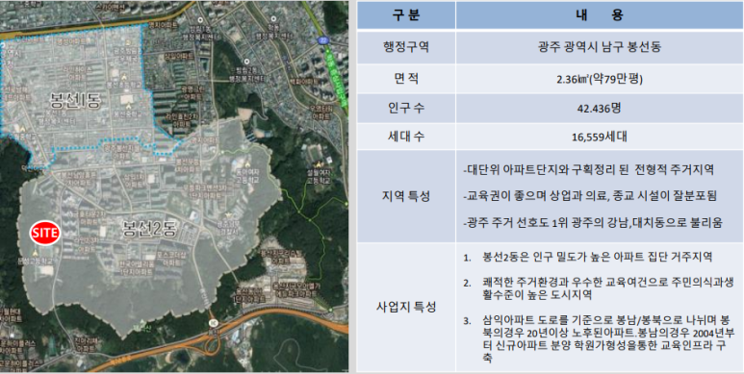Click the 42.436명 population value
The width and height of the screenshot is (744, 374).
600,109
